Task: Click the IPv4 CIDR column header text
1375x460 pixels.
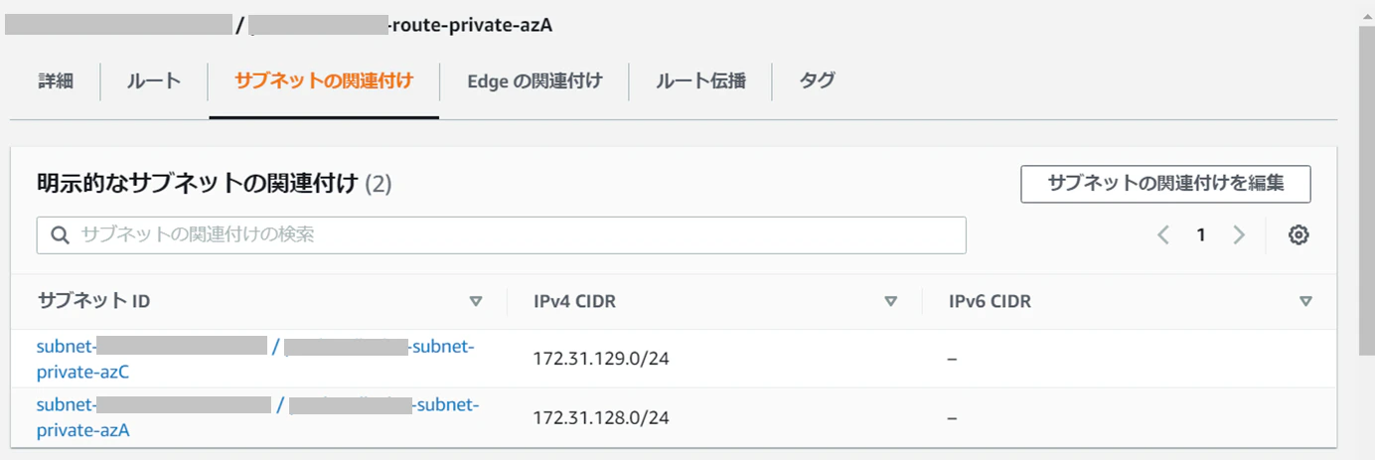Action: click(574, 301)
